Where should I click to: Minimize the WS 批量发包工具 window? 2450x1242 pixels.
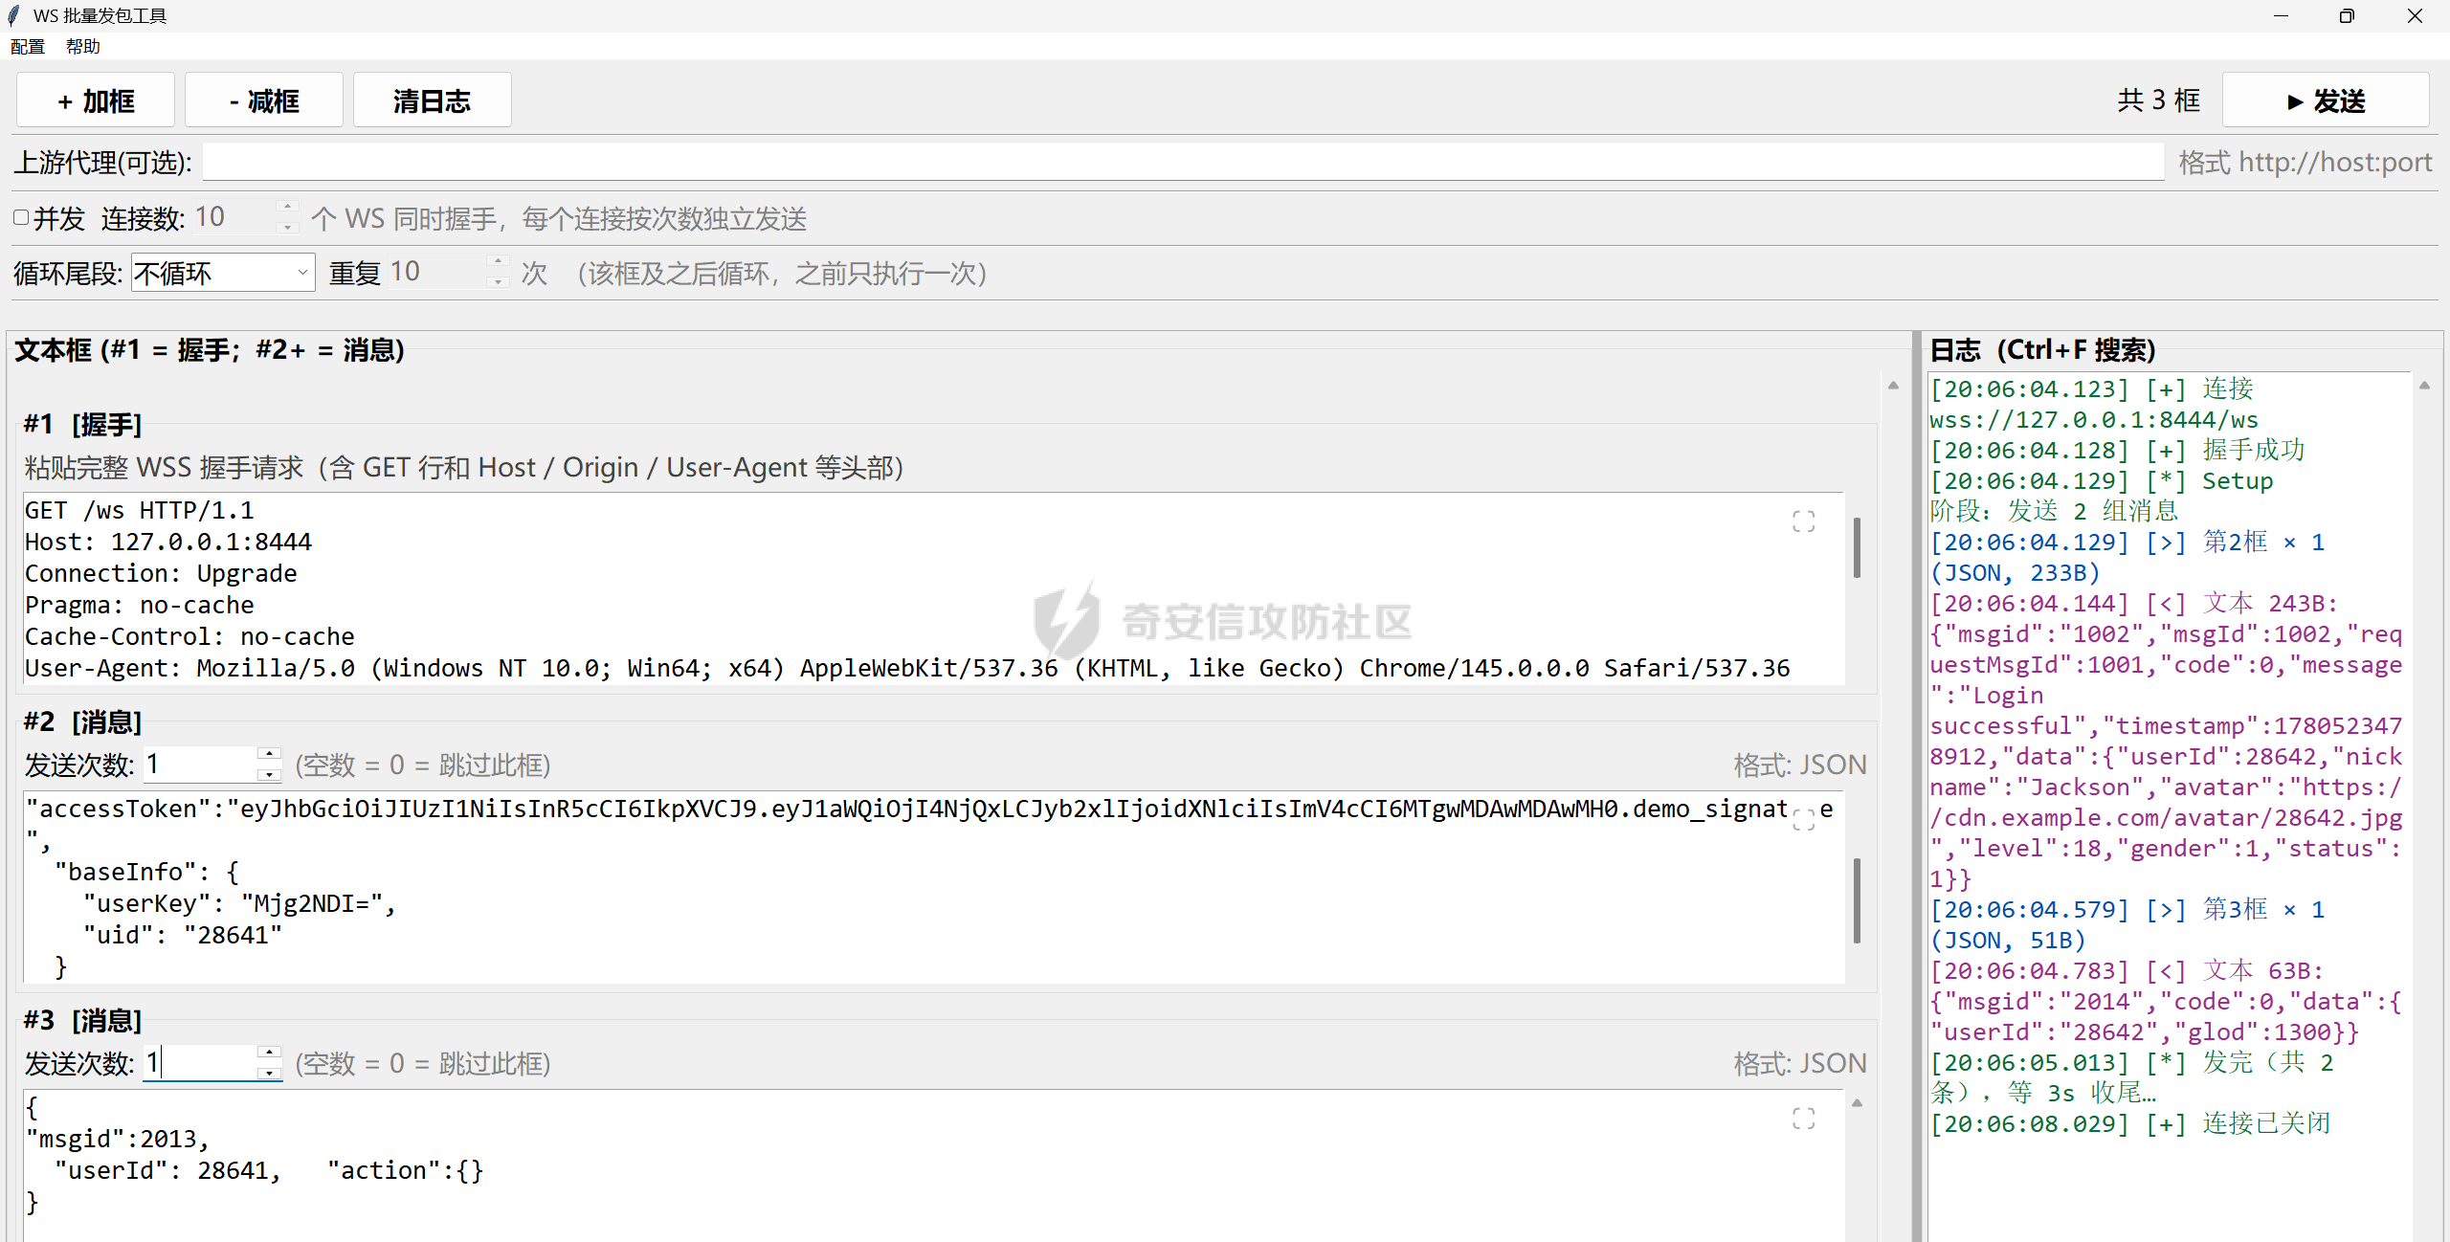[2281, 16]
